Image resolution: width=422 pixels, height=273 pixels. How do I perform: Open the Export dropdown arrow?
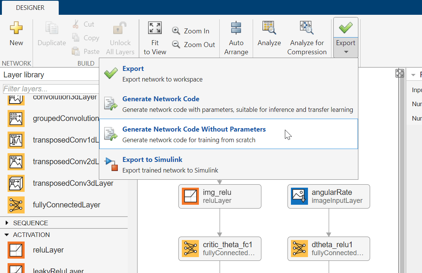(345, 52)
